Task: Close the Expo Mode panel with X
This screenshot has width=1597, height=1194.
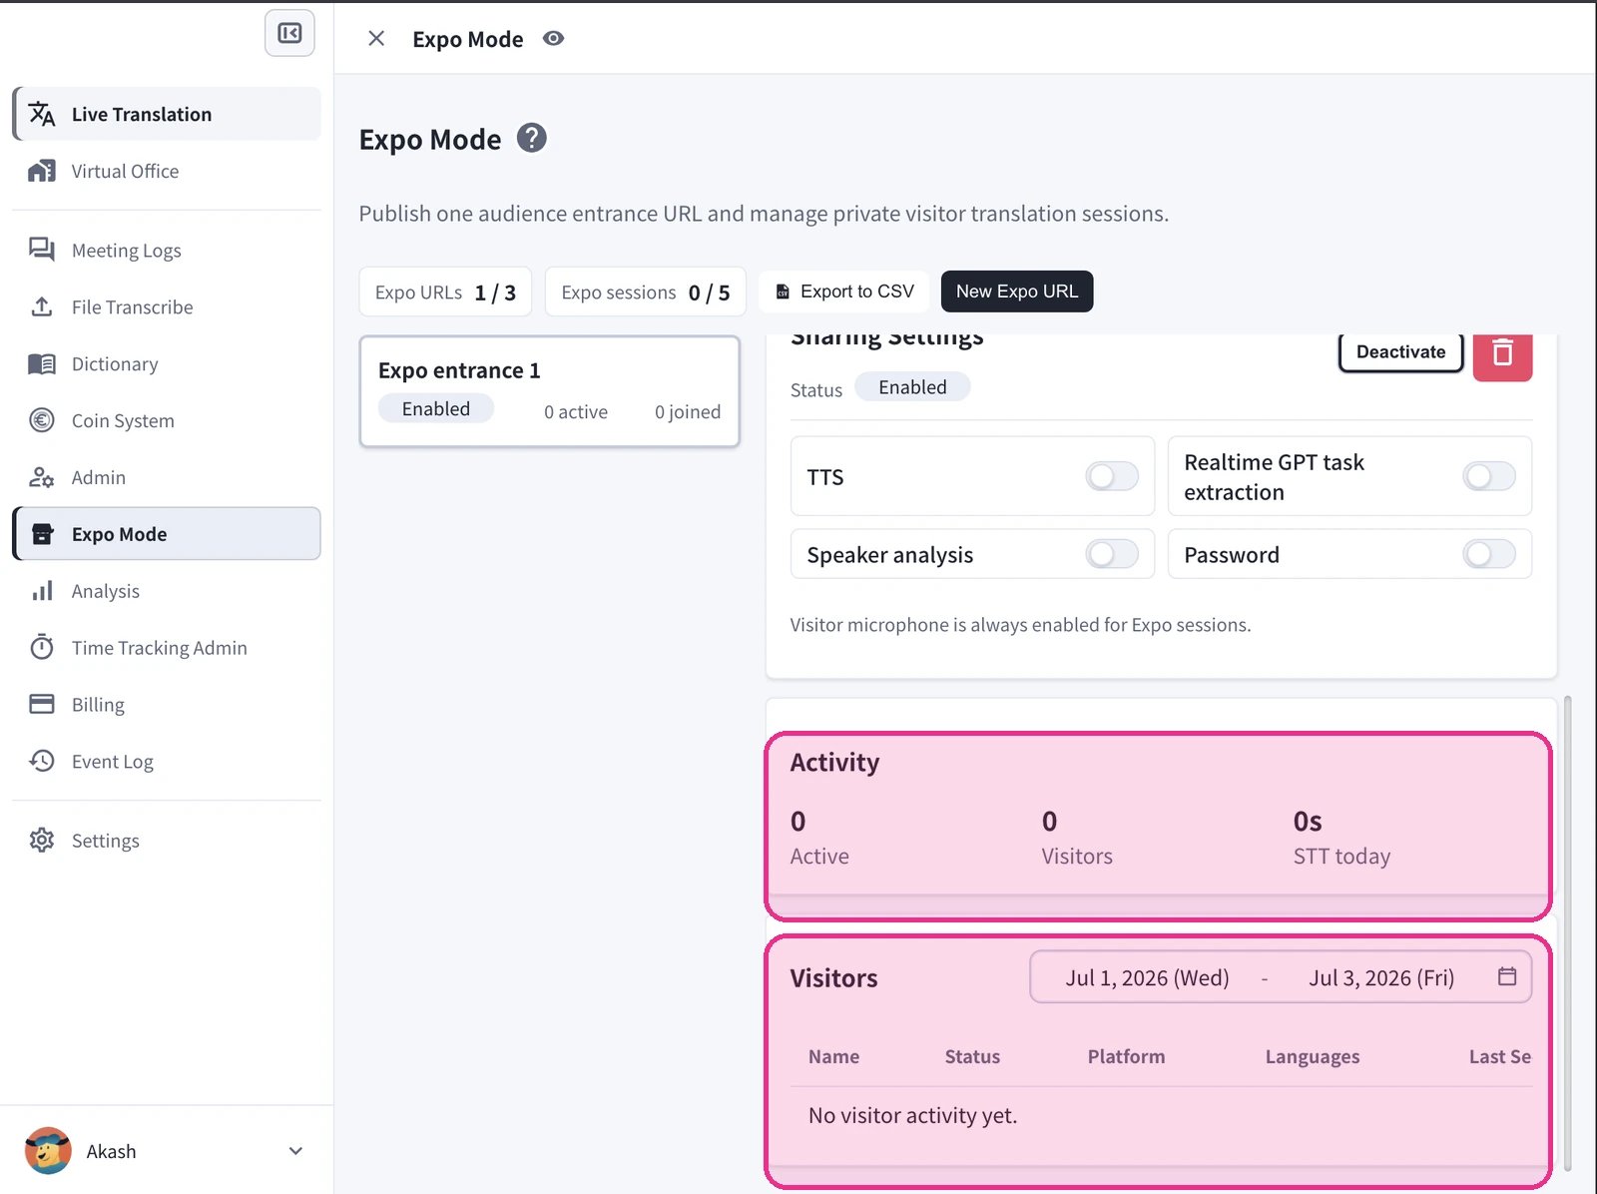Action: pyautogui.click(x=376, y=38)
